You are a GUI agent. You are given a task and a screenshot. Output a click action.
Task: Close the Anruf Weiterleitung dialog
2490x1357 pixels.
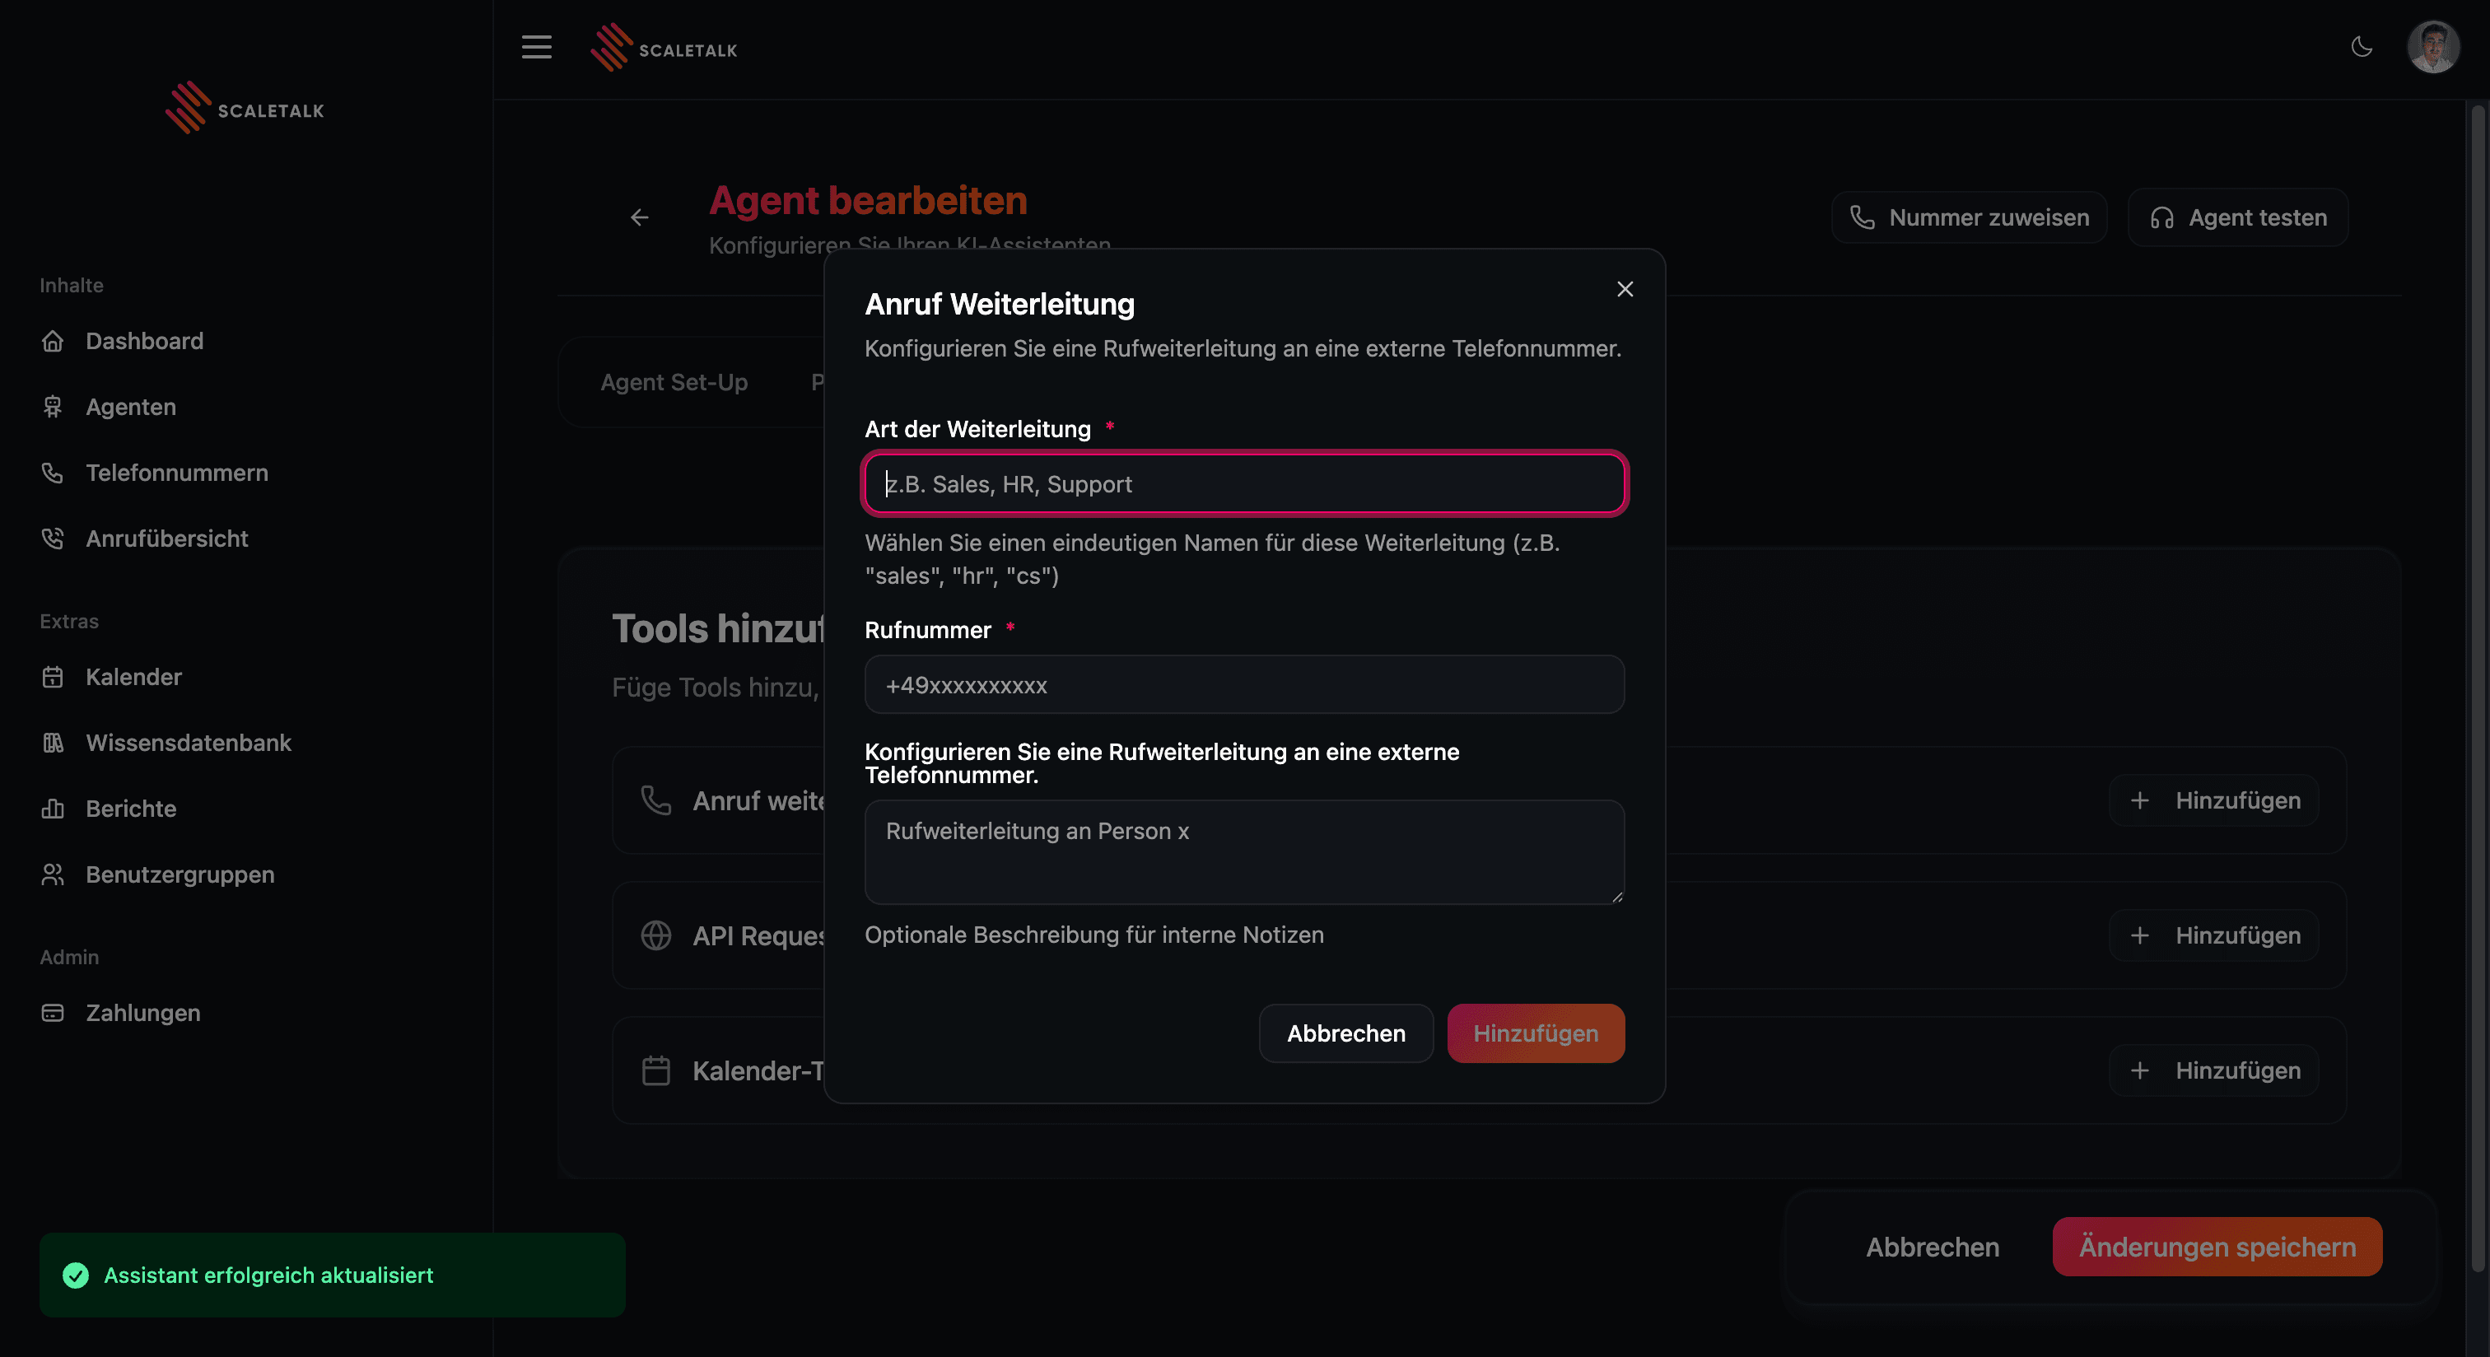pyautogui.click(x=1625, y=289)
